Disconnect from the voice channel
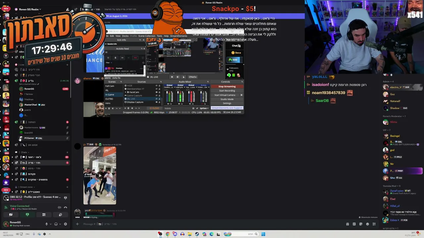Image resolution: width=424 pixels, height=238 pixels. coord(65,207)
